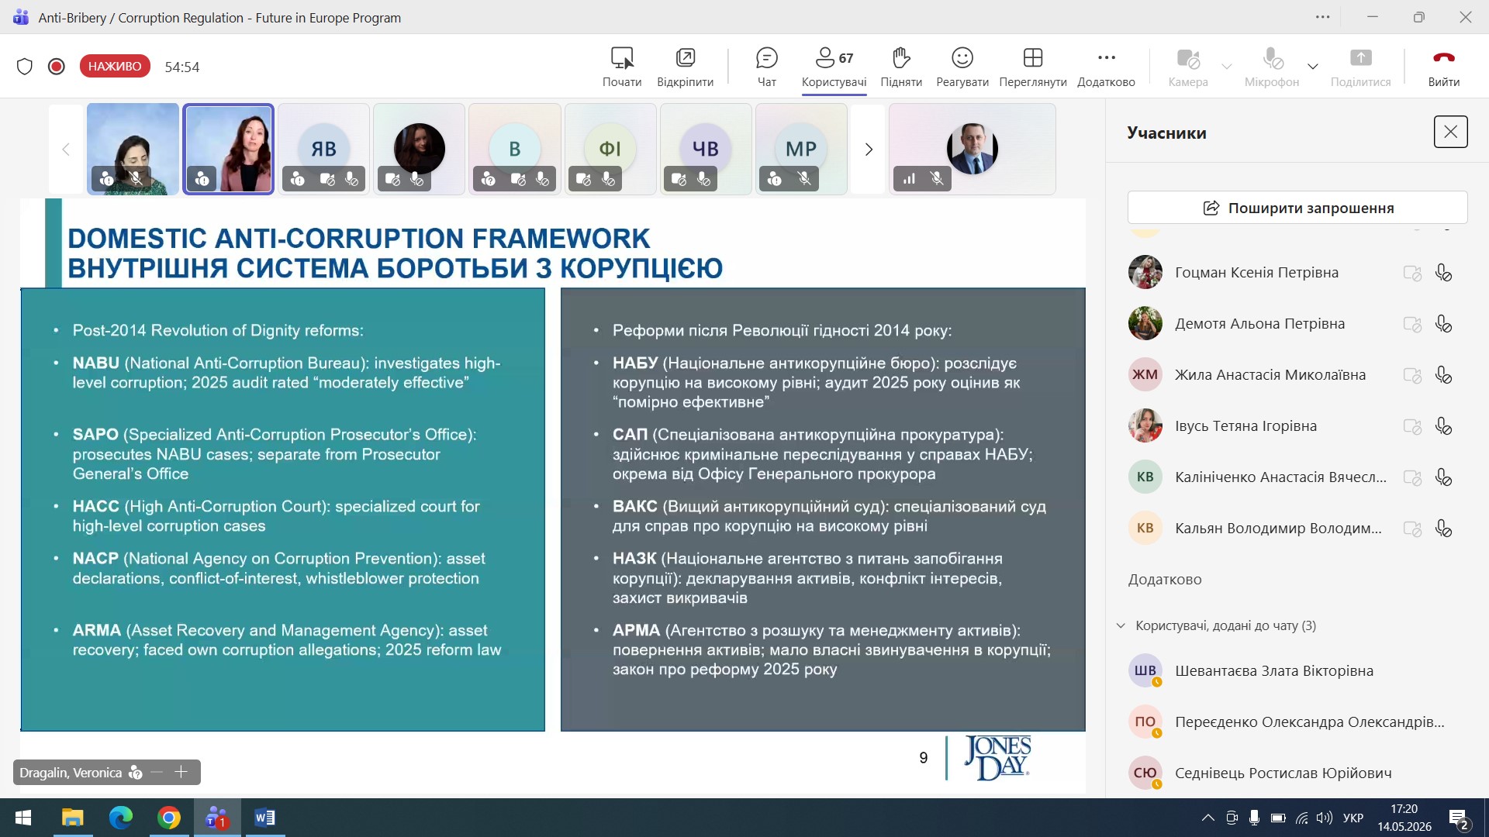Toggle the Користувачі participants panel
Viewport: 1489px width, 837px height.
click(834, 67)
